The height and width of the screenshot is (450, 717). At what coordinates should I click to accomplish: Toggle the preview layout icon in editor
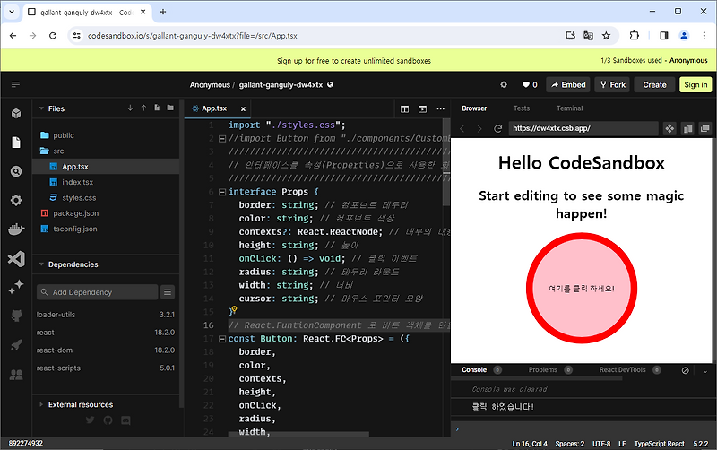click(422, 108)
